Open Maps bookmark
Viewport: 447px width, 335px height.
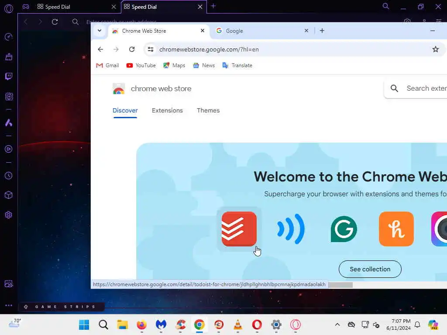[174, 65]
